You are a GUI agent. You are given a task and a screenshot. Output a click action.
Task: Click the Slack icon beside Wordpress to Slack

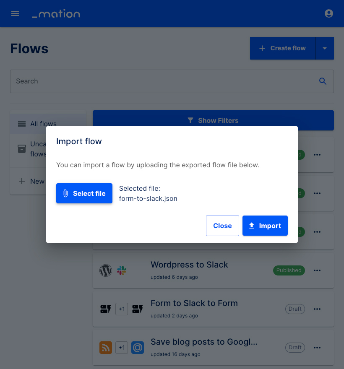click(122, 270)
